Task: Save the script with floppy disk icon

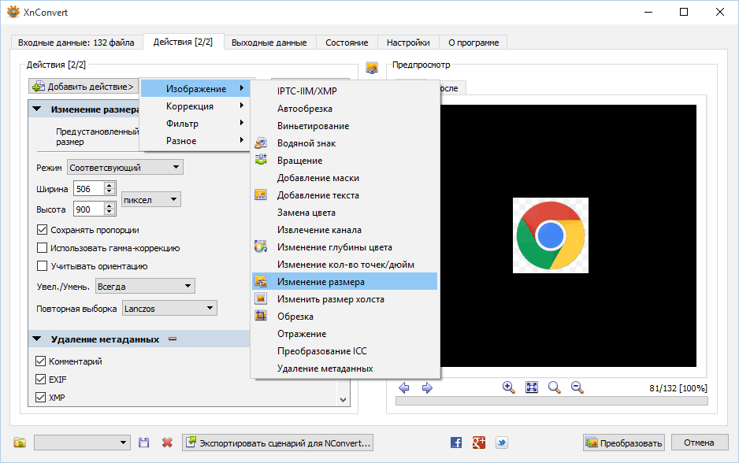Action: point(144,443)
